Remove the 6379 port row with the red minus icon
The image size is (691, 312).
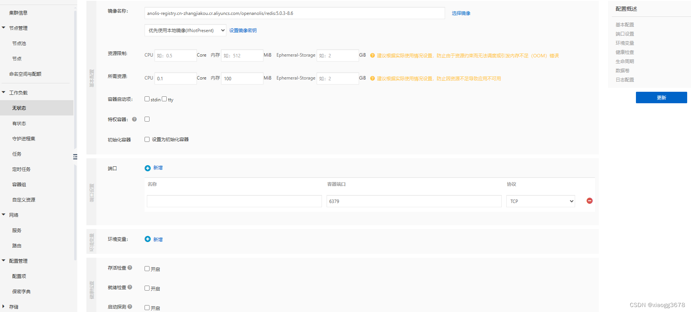coord(590,201)
